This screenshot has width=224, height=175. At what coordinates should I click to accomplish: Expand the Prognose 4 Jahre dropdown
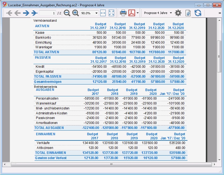coord(171,13)
